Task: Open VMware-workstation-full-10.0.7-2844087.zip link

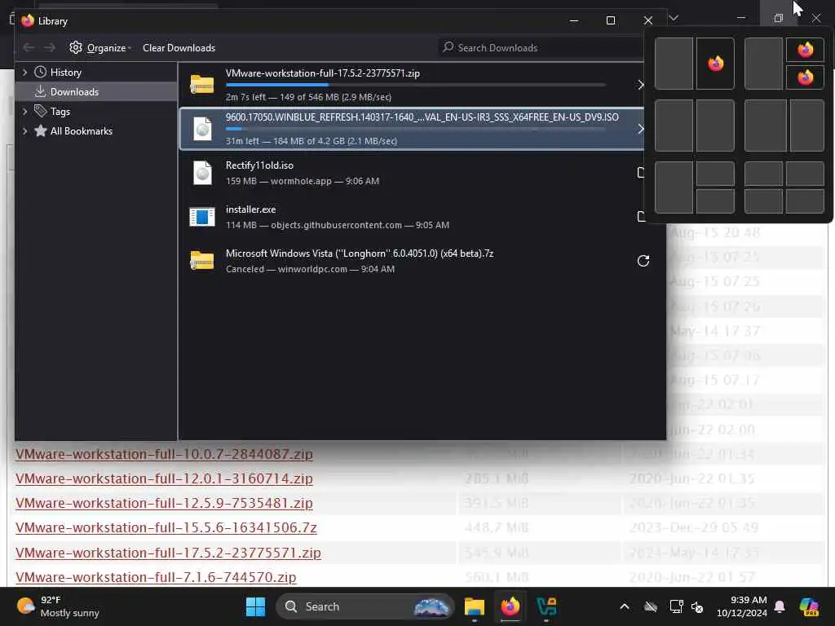Action: pos(164,454)
